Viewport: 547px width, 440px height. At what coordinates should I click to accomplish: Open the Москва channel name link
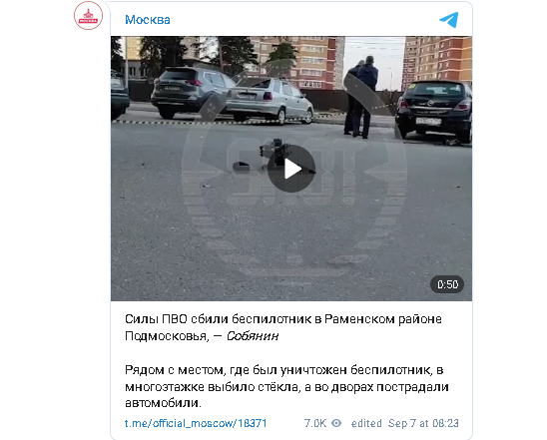148,20
